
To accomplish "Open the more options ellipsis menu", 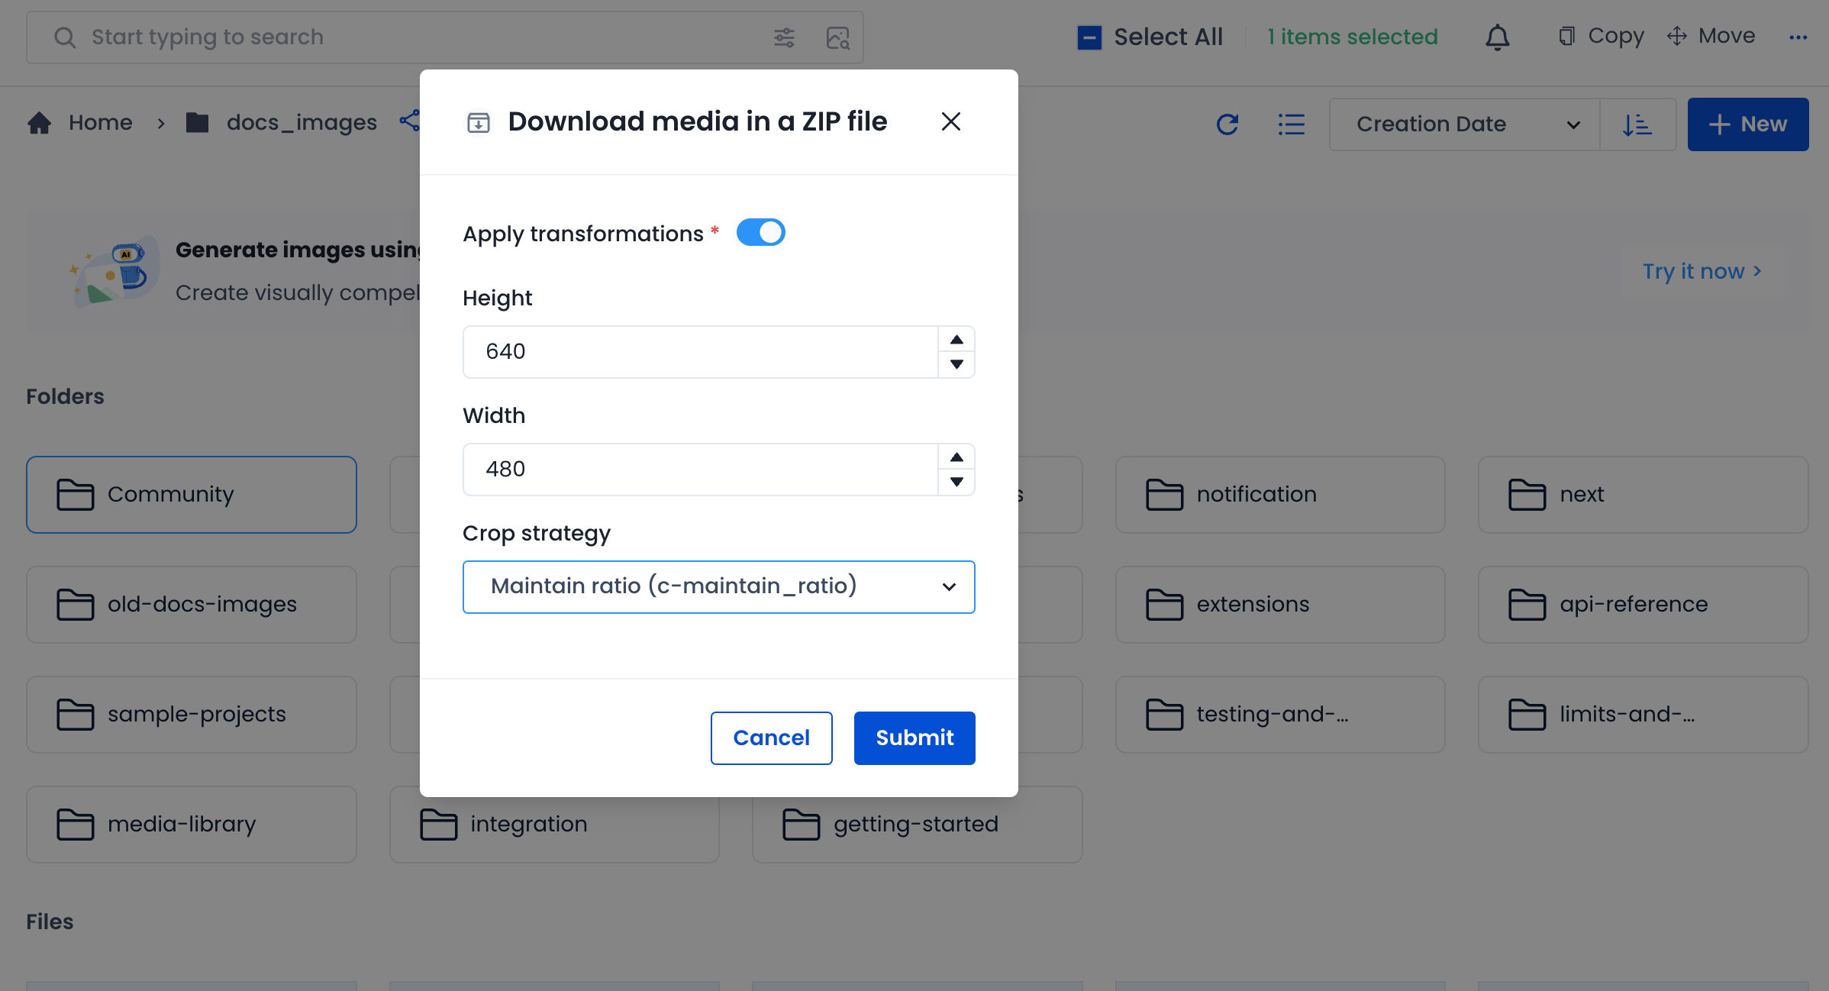I will pyautogui.click(x=1798, y=37).
